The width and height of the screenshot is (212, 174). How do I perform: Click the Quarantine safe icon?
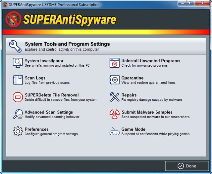114,80
